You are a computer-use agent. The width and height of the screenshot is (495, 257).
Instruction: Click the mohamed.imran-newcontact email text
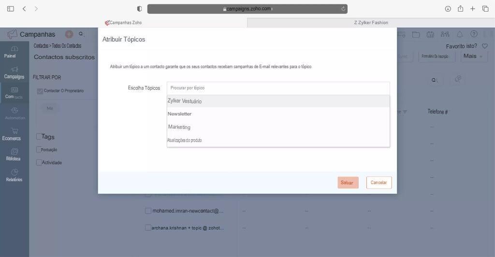click(x=188, y=211)
